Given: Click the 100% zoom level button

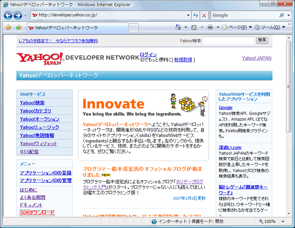Looking at the screenshot, I should pyautogui.click(x=267, y=222).
